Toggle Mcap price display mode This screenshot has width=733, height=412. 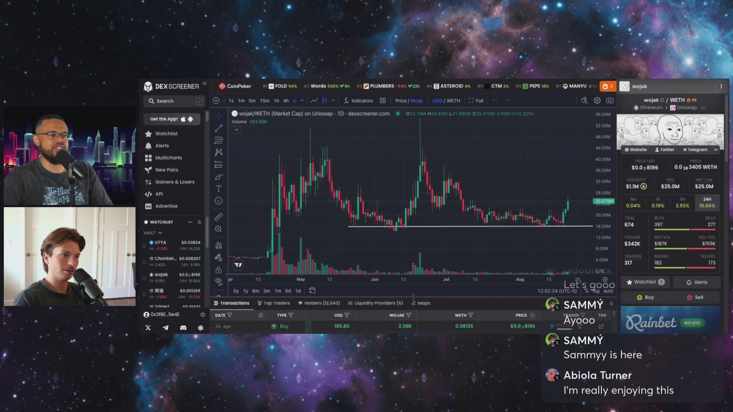(417, 101)
